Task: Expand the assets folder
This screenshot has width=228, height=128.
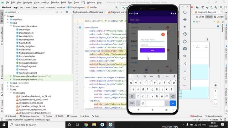Action: click(8, 86)
